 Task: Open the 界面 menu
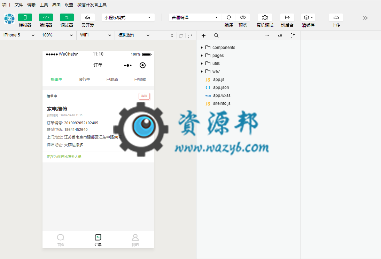(56, 5)
